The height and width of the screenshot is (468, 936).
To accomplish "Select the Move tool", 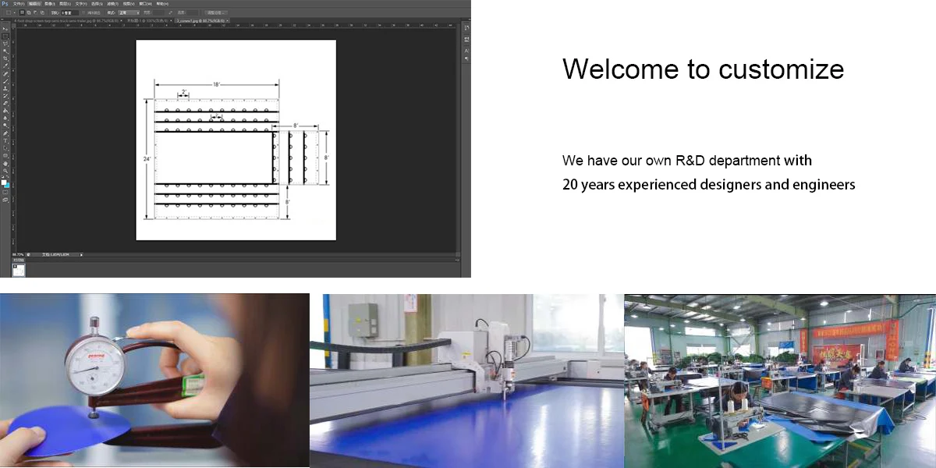I will tap(5, 28).
